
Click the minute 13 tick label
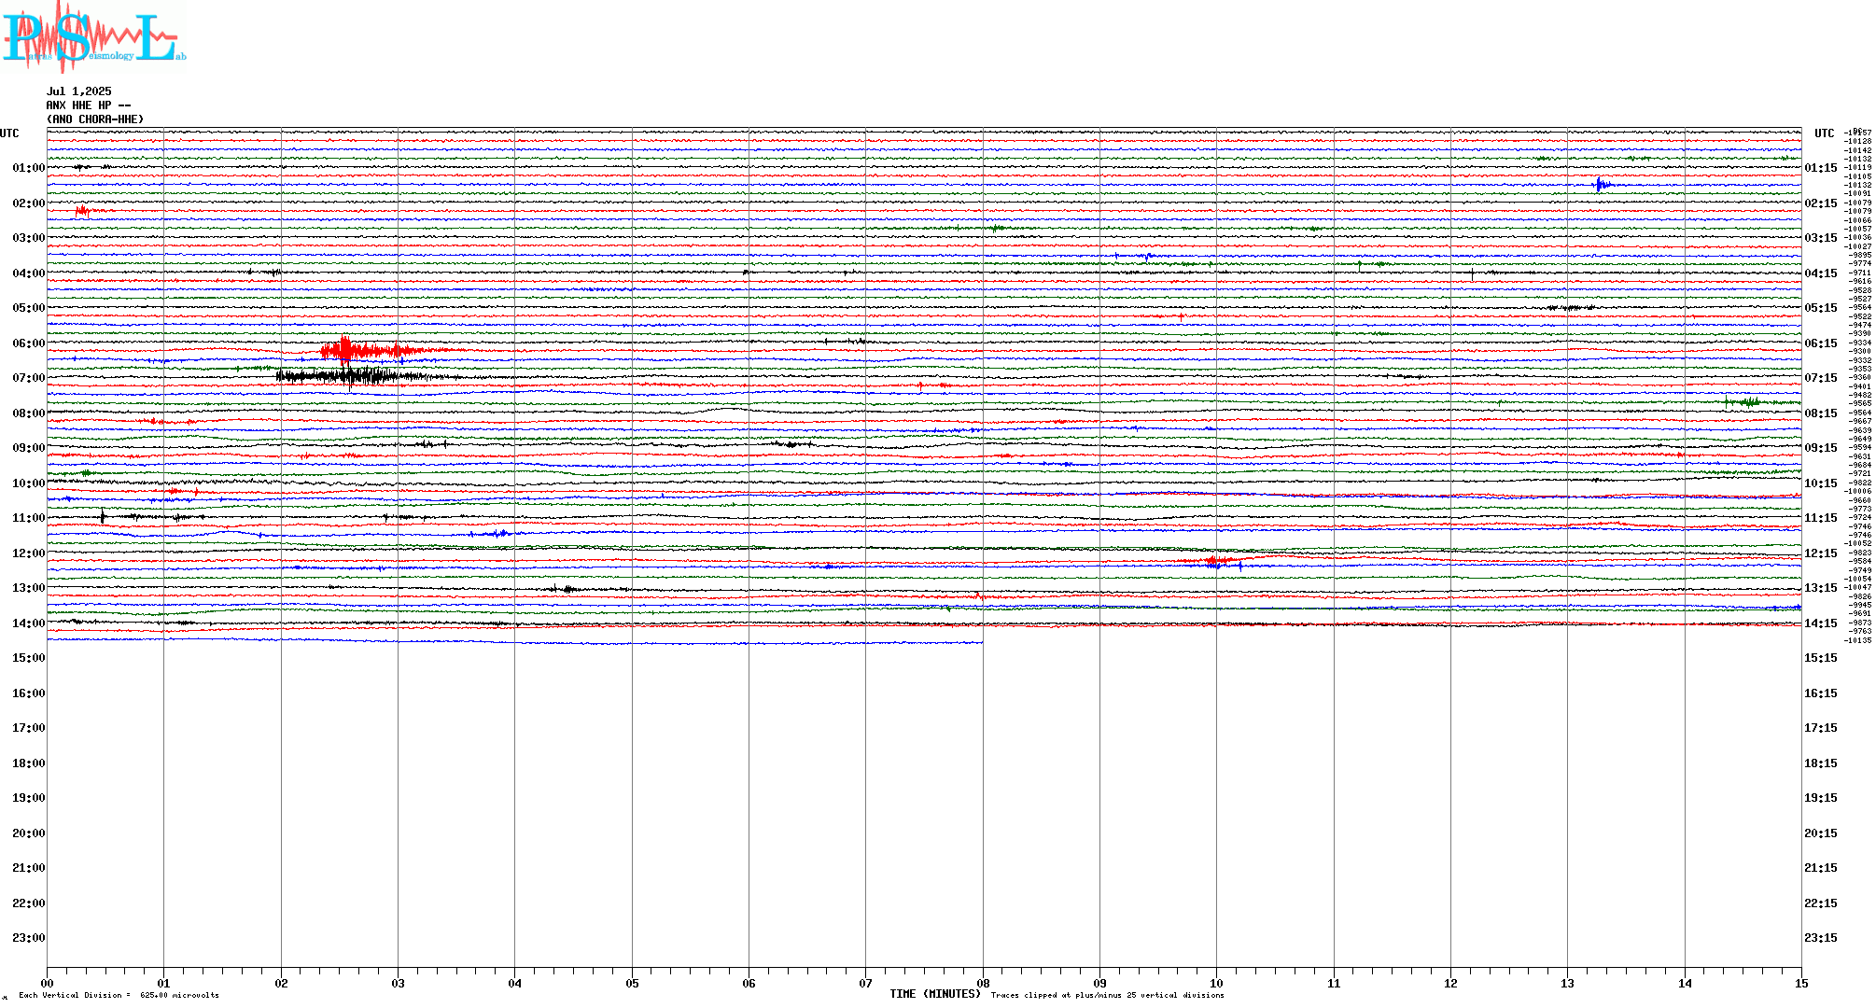[1567, 983]
